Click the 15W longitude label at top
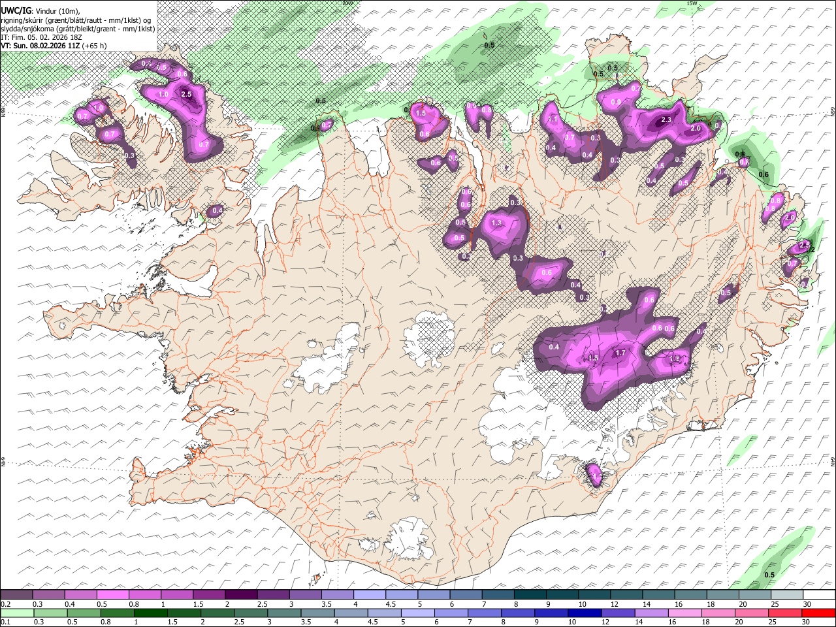Screen dimensions: 836x627 click(692, 3)
